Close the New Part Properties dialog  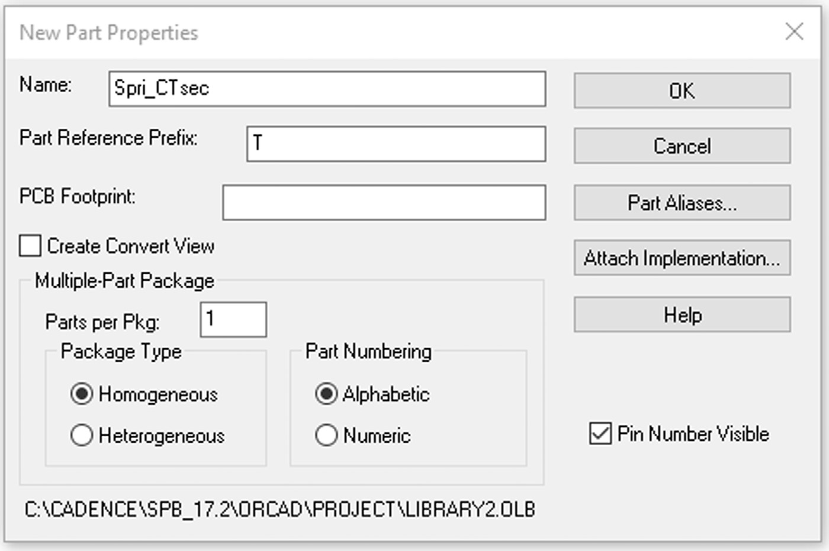coord(794,31)
